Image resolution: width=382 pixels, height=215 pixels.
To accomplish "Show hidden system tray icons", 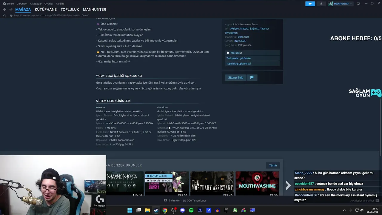I will coord(344,210).
